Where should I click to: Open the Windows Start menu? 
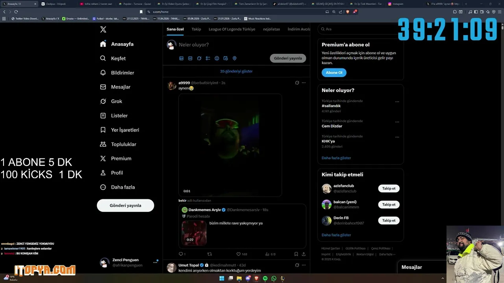pyautogui.click(x=222, y=278)
